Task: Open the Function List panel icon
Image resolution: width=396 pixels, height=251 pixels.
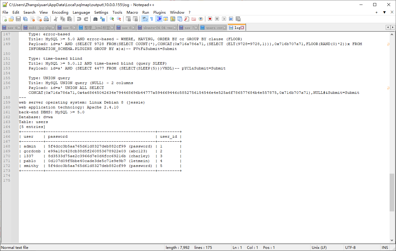Action: click(x=187, y=19)
